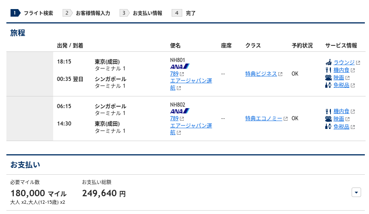Open the 特典エコノミー class link

click(264, 118)
